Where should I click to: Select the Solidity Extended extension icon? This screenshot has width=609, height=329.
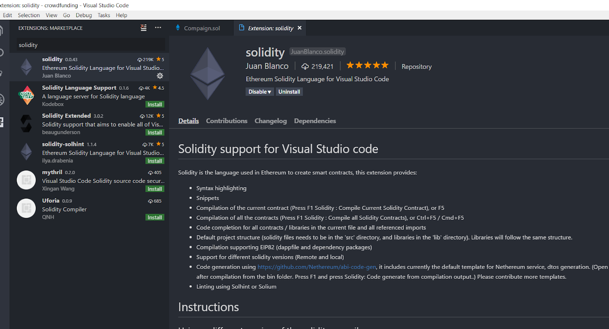[x=26, y=124]
